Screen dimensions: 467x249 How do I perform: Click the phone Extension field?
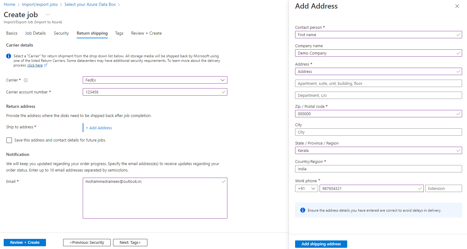(444, 188)
